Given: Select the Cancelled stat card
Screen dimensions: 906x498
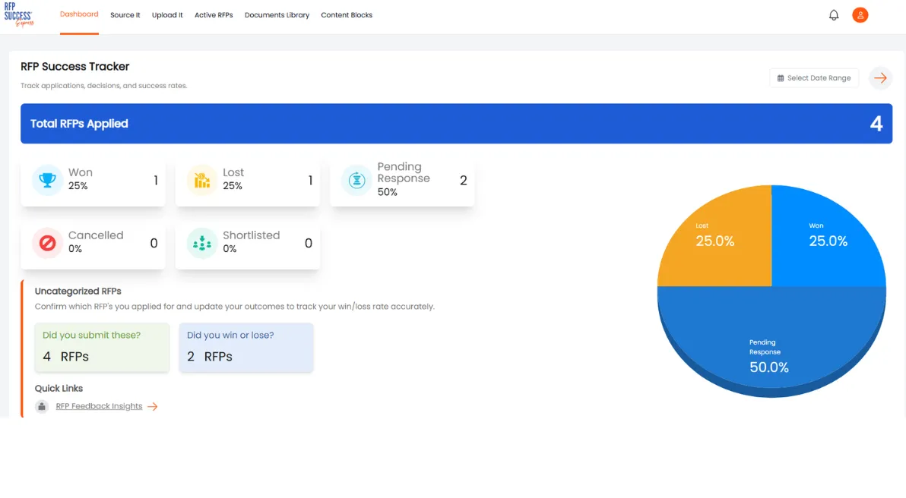Looking at the screenshot, I should [x=93, y=243].
